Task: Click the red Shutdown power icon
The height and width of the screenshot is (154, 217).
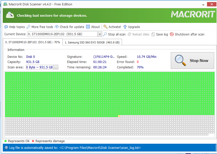Action: pyautogui.click(x=172, y=34)
